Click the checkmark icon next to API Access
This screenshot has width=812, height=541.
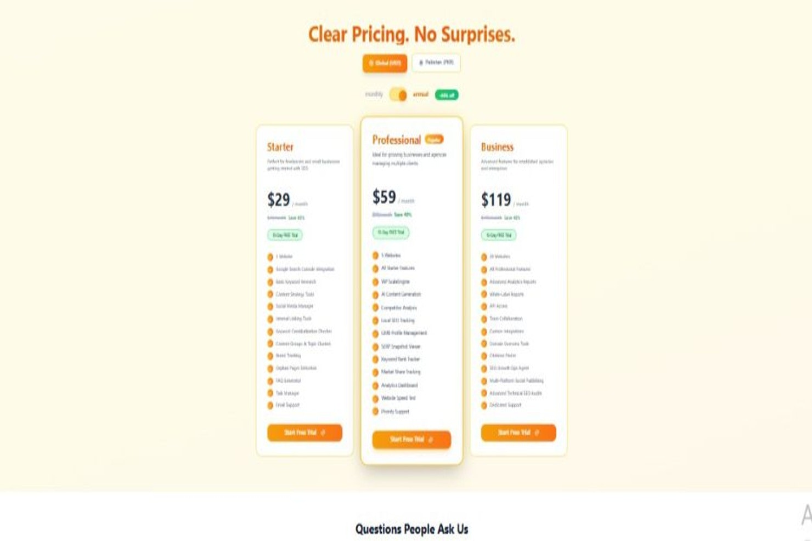coord(483,305)
